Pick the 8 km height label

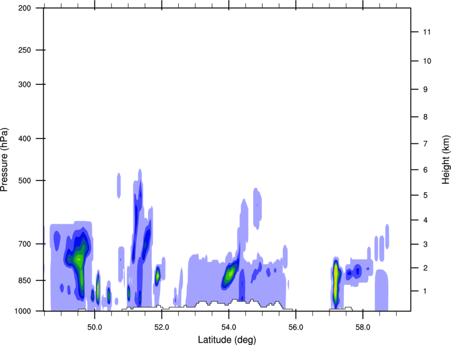tap(426, 117)
